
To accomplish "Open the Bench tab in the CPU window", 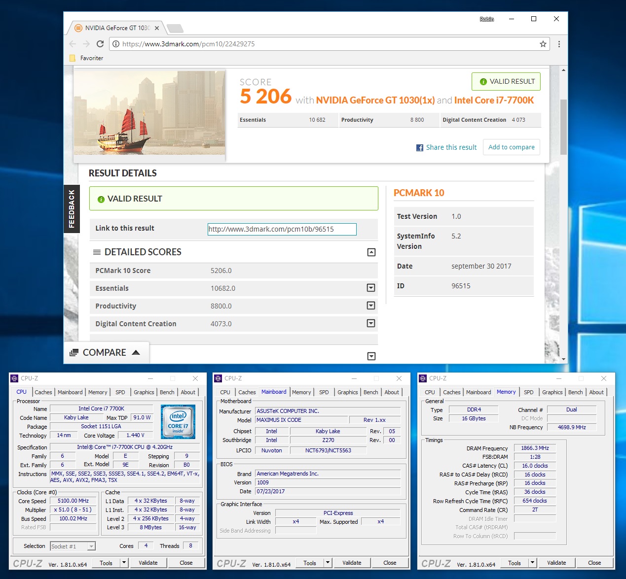I will click(167, 392).
